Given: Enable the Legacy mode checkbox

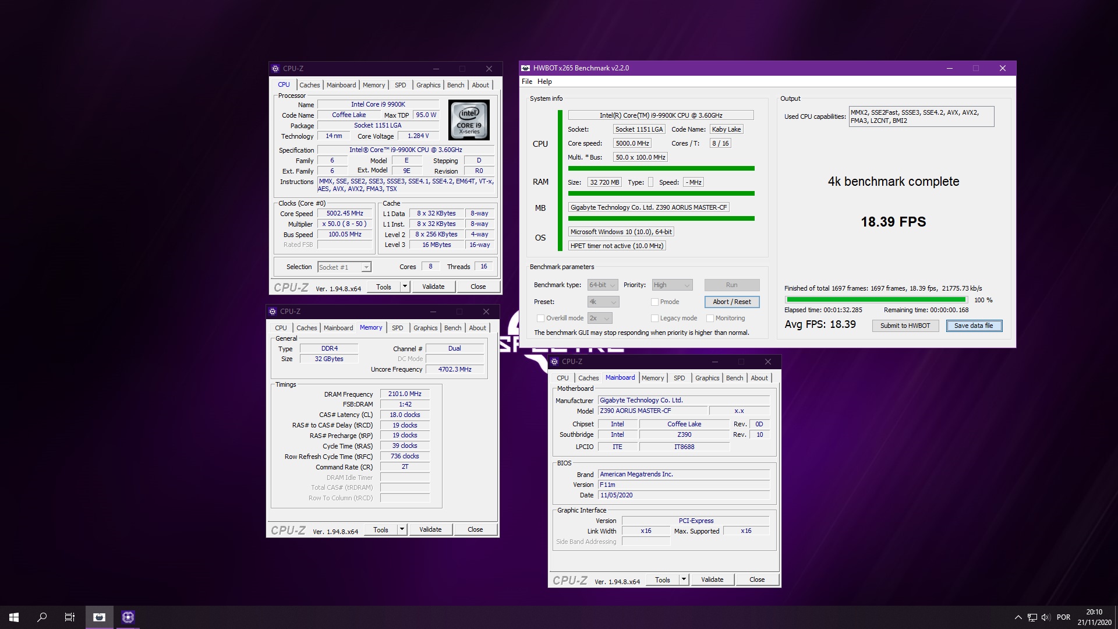Looking at the screenshot, I should tap(654, 319).
